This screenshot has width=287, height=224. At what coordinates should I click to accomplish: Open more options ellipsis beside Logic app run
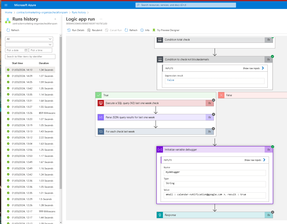pyautogui.click(x=101, y=19)
